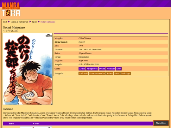Click the Zeitraum: row label
The height and width of the screenshot is (128, 171).
pyautogui.click(x=59, y=49)
